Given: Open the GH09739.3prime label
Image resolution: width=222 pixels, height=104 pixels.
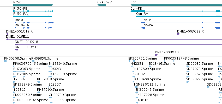Looking at the screenshot, I should pos(62,95).
